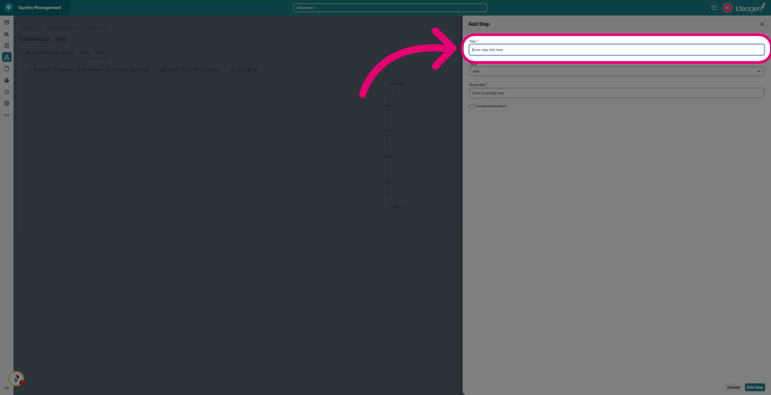The image size is (771, 395).
Task: Click the drag handle on Step 1 node
Action: pyautogui.click(x=373, y=105)
